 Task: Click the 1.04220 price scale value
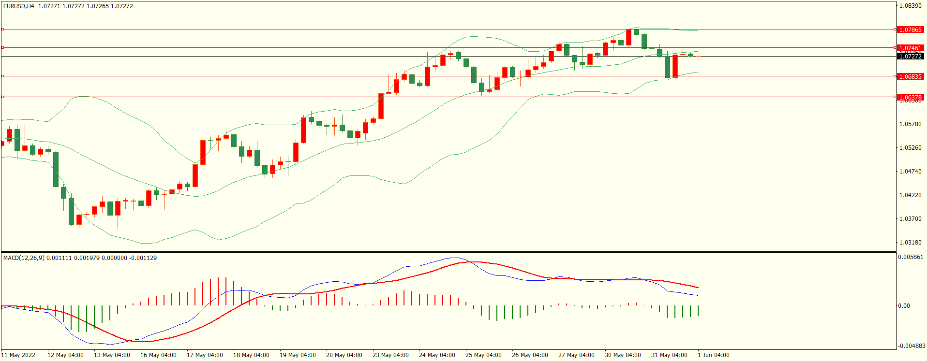(x=910, y=195)
